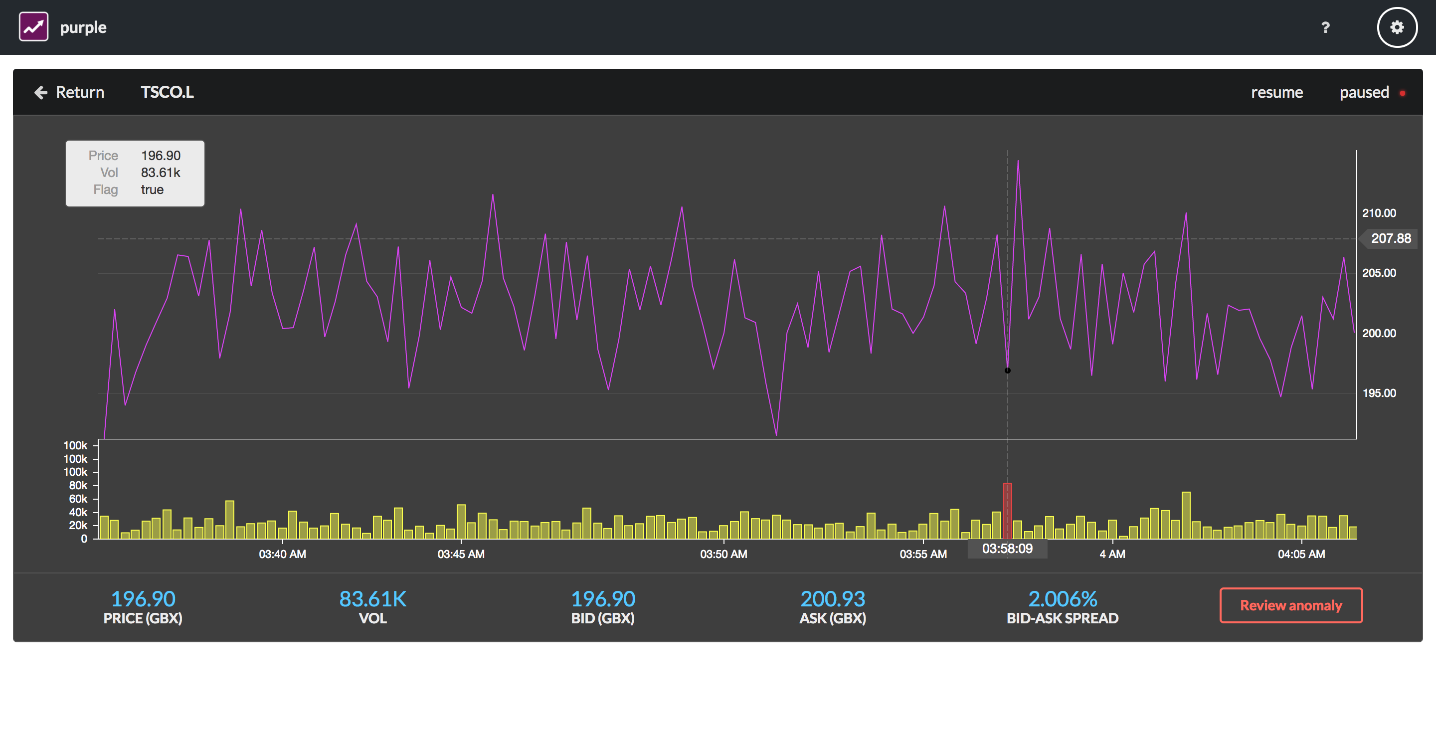
Task: Click the 03:58:09 crosshair time label
Action: click(x=1007, y=549)
